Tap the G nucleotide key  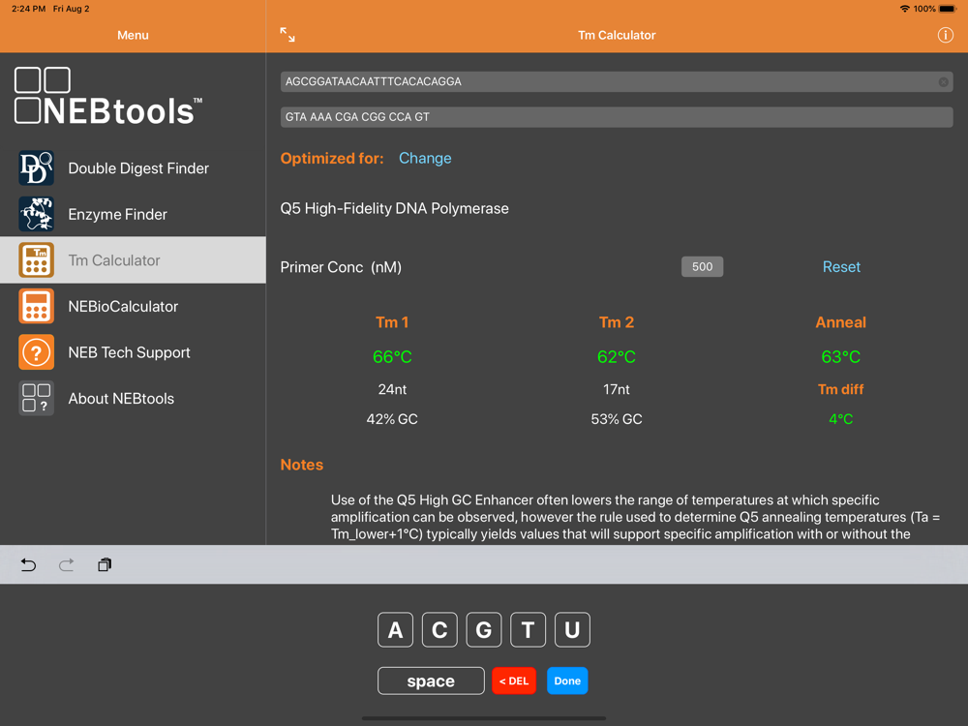click(x=484, y=630)
